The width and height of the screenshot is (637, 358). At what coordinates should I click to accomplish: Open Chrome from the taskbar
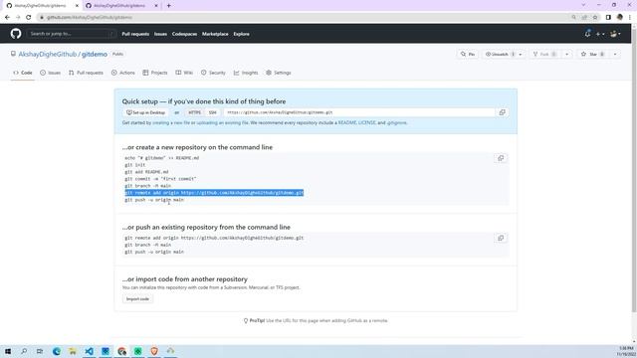point(121,351)
